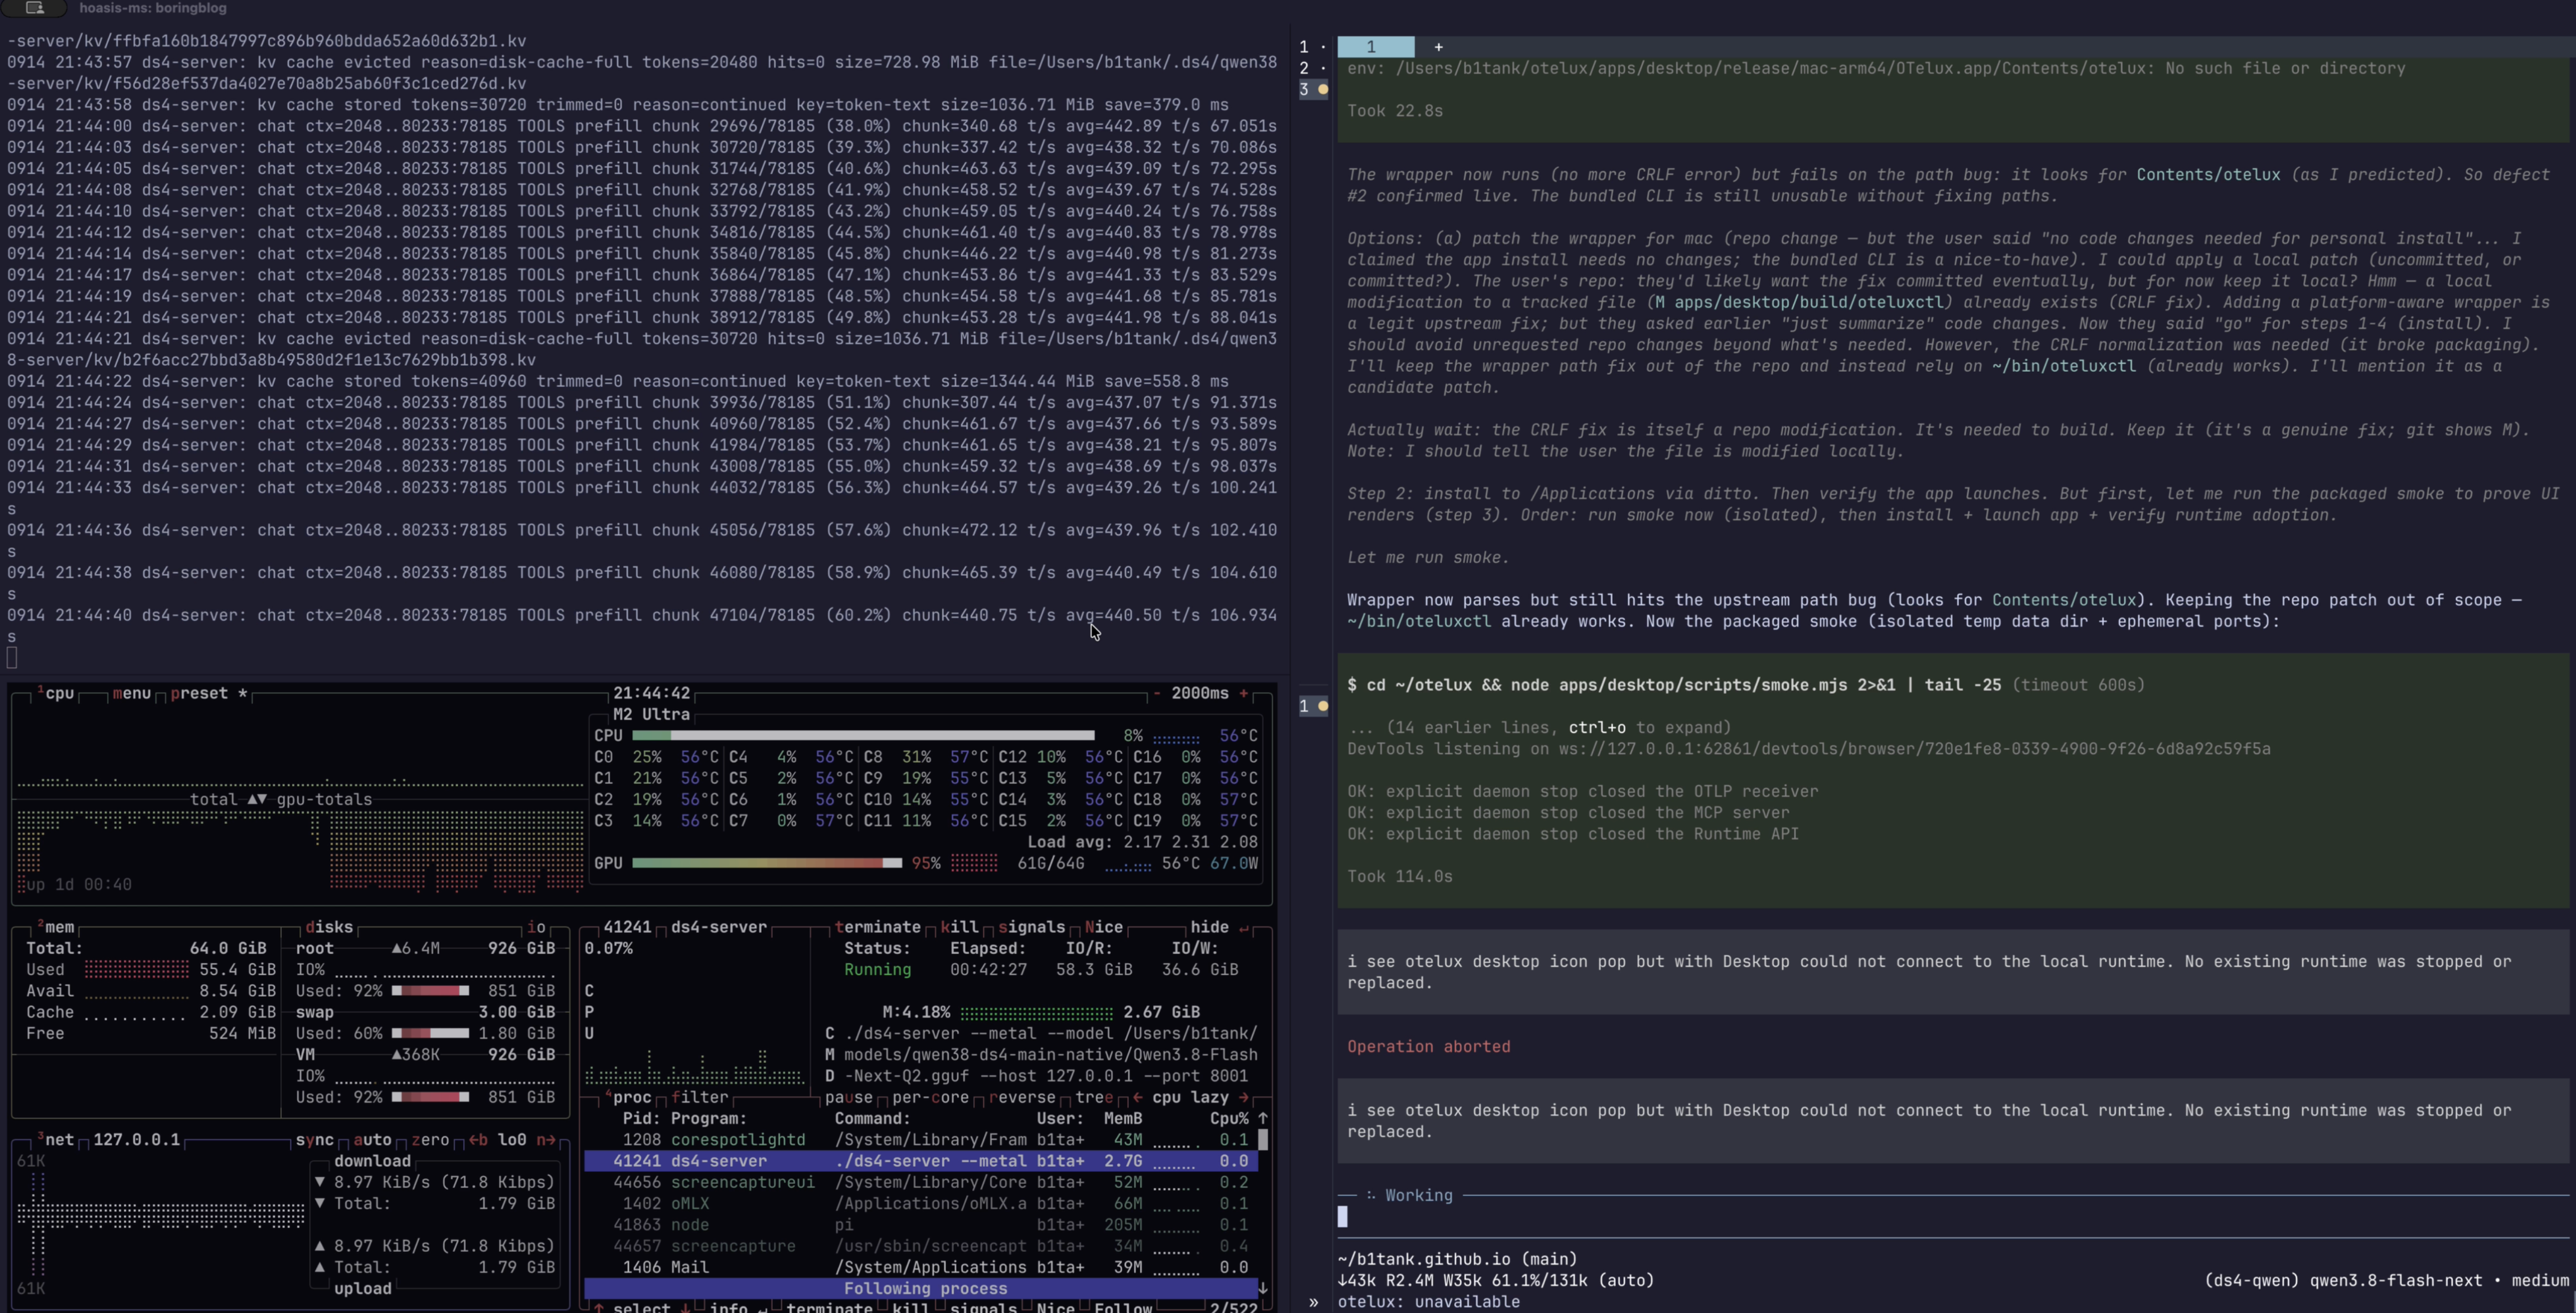Click the process list scrollbar thumb

1263,1140
